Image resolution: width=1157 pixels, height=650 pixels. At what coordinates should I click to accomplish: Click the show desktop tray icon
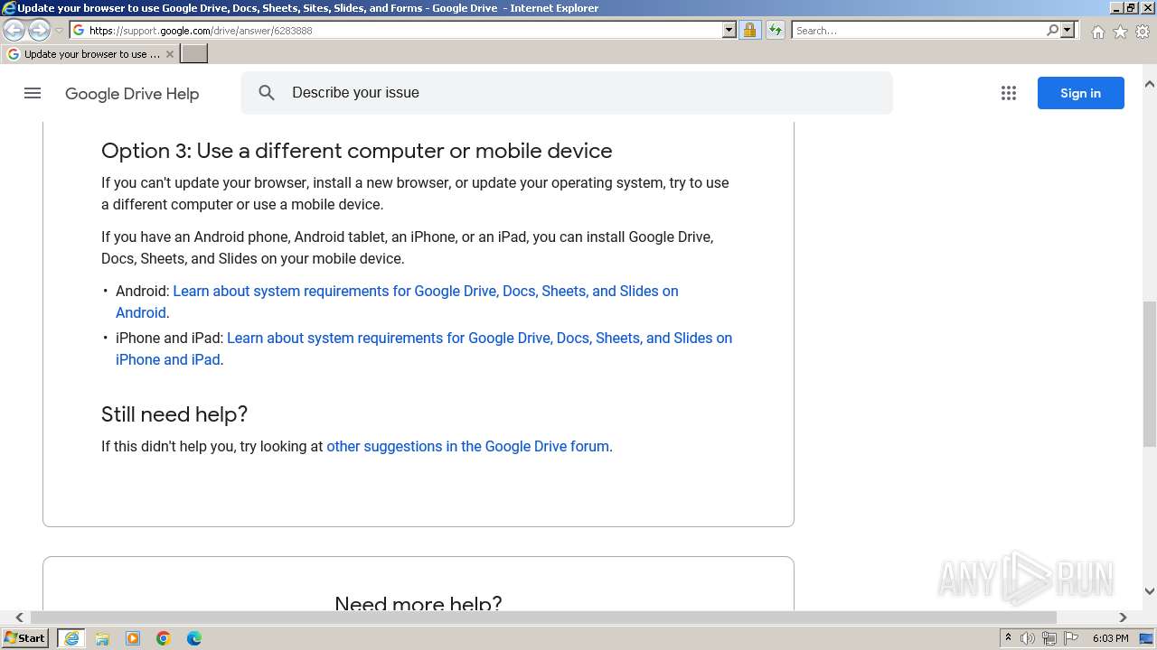(x=1146, y=638)
